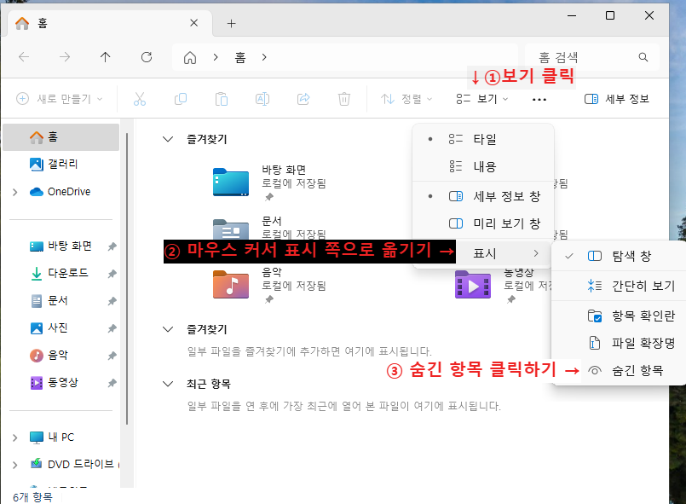686x504 pixels.
Task: Open the 문서 folder icon in main pane
Action: point(231,229)
